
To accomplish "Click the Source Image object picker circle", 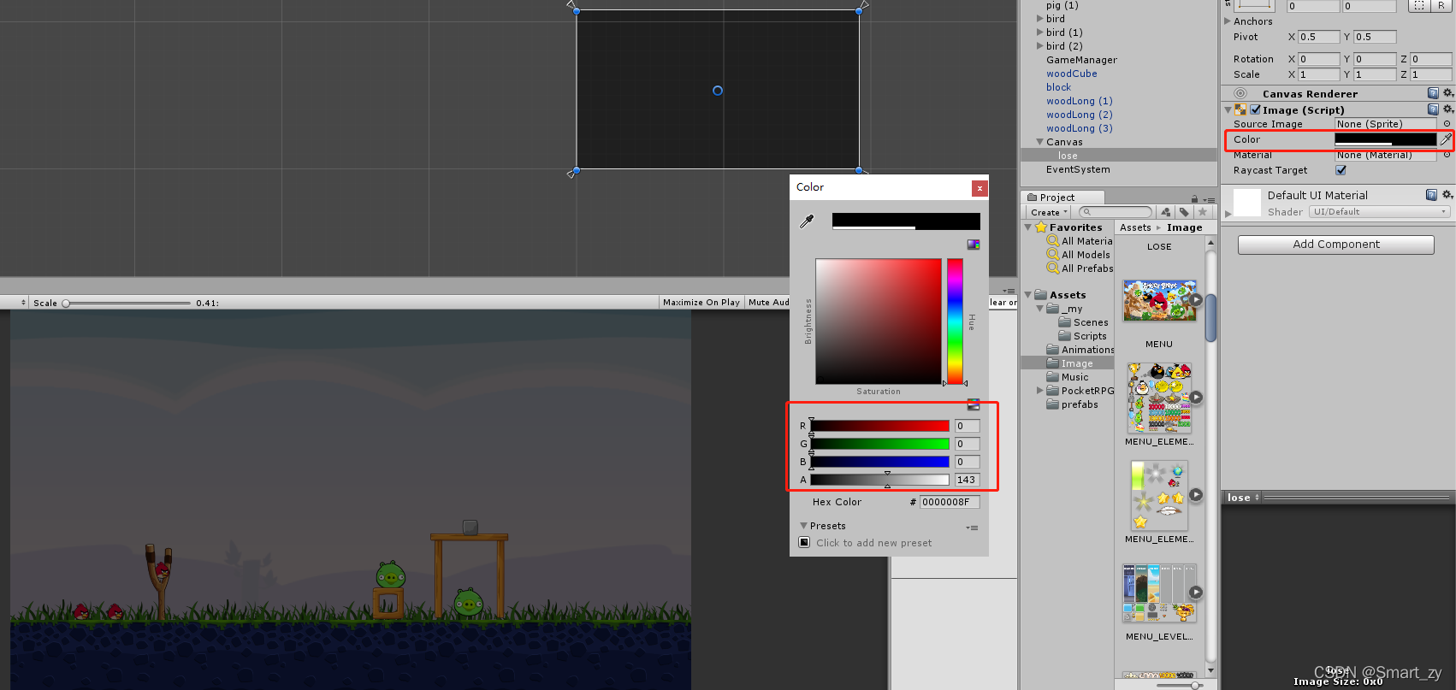I will [1447, 124].
